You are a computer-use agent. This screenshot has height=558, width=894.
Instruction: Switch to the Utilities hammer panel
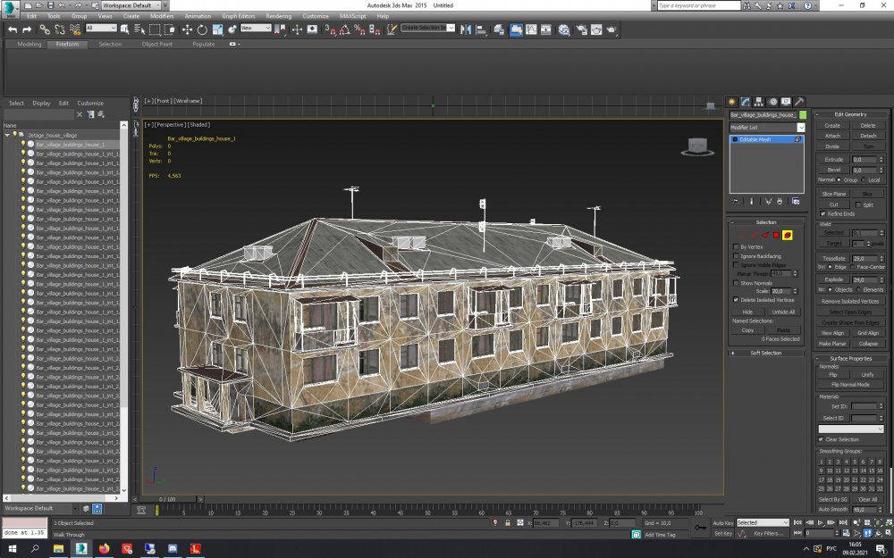[x=799, y=102]
